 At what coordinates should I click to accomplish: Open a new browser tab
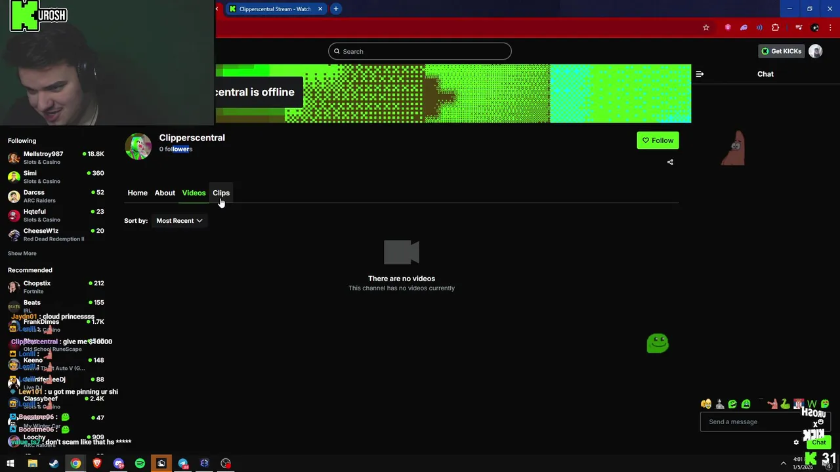tap(335, 9)
